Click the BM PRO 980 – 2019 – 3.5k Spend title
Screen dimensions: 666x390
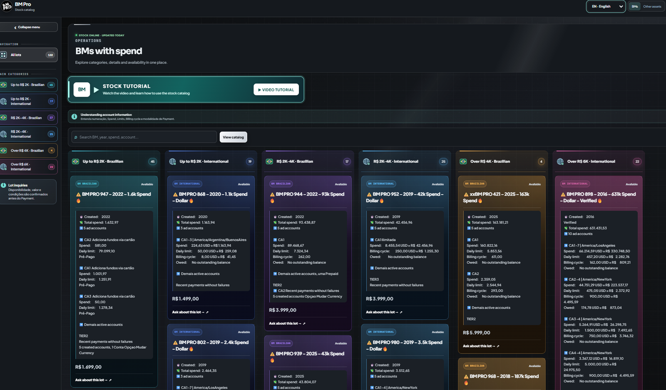tap(405, 345)
